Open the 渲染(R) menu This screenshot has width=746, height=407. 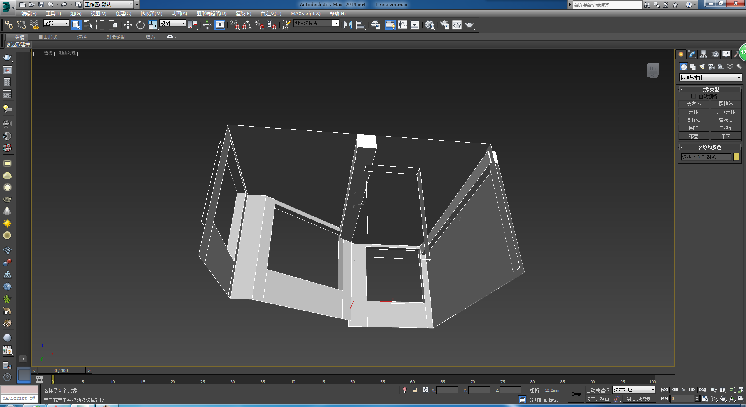coord(243,13)
